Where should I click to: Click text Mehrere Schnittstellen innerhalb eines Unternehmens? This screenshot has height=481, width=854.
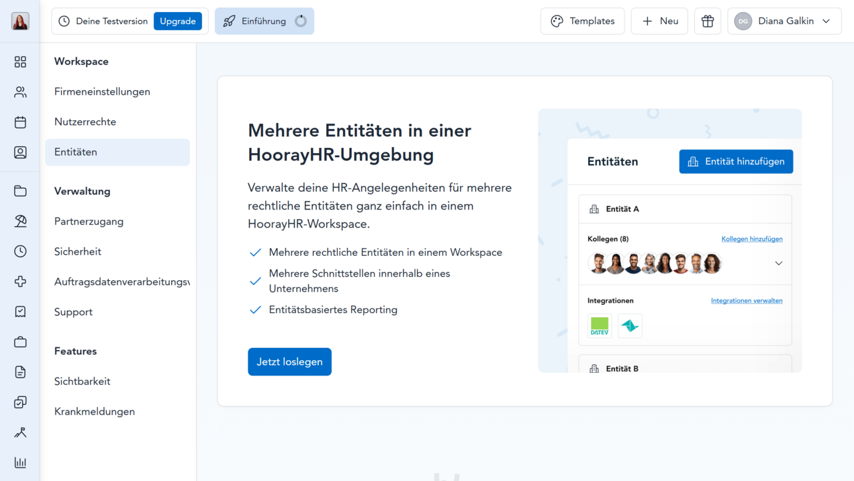pos(359,281)
